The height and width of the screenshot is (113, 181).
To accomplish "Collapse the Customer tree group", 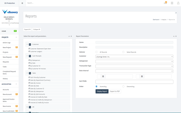I will click(x=27, y=44).
